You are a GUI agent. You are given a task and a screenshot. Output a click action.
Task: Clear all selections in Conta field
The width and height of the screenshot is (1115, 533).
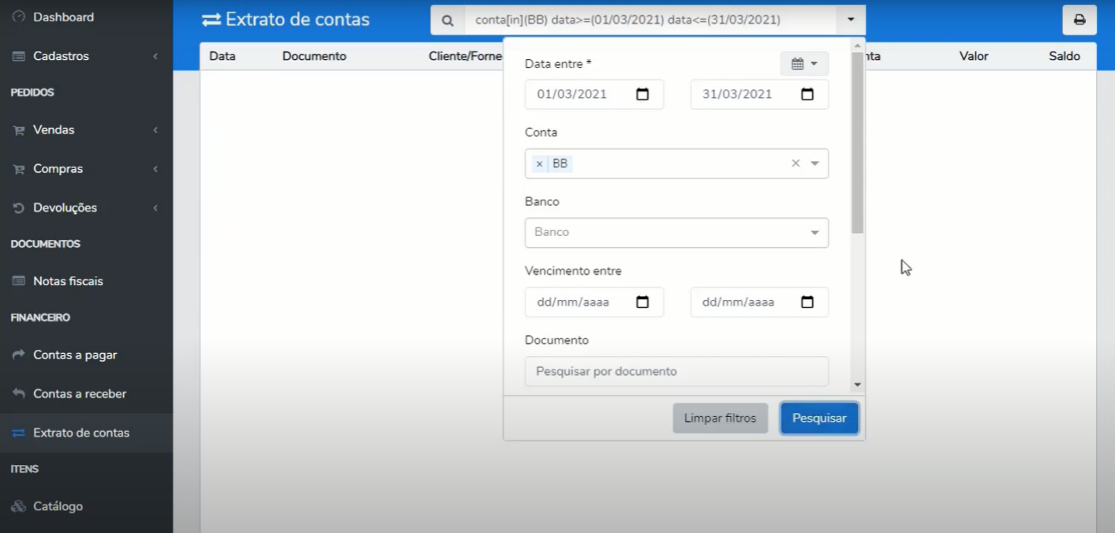point(795,163)
